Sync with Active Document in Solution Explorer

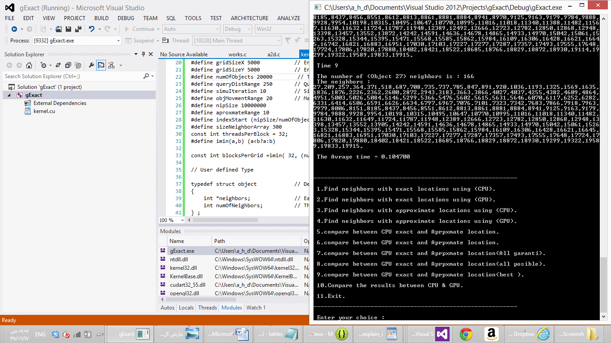coord(58,65)
